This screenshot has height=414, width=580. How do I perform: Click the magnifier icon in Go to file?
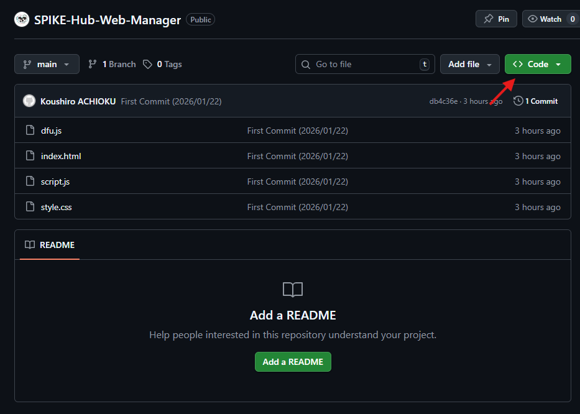[305, 65]
